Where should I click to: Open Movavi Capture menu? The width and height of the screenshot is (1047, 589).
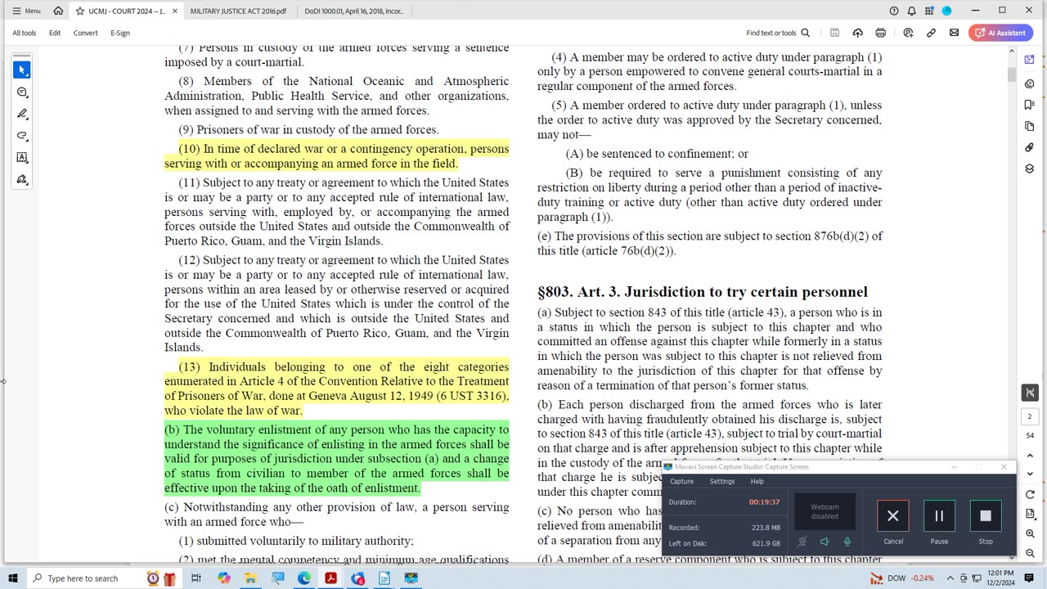pyautogui.click(x=681, y=481)
